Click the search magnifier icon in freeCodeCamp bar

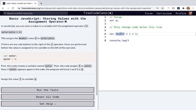pos(5,13)
